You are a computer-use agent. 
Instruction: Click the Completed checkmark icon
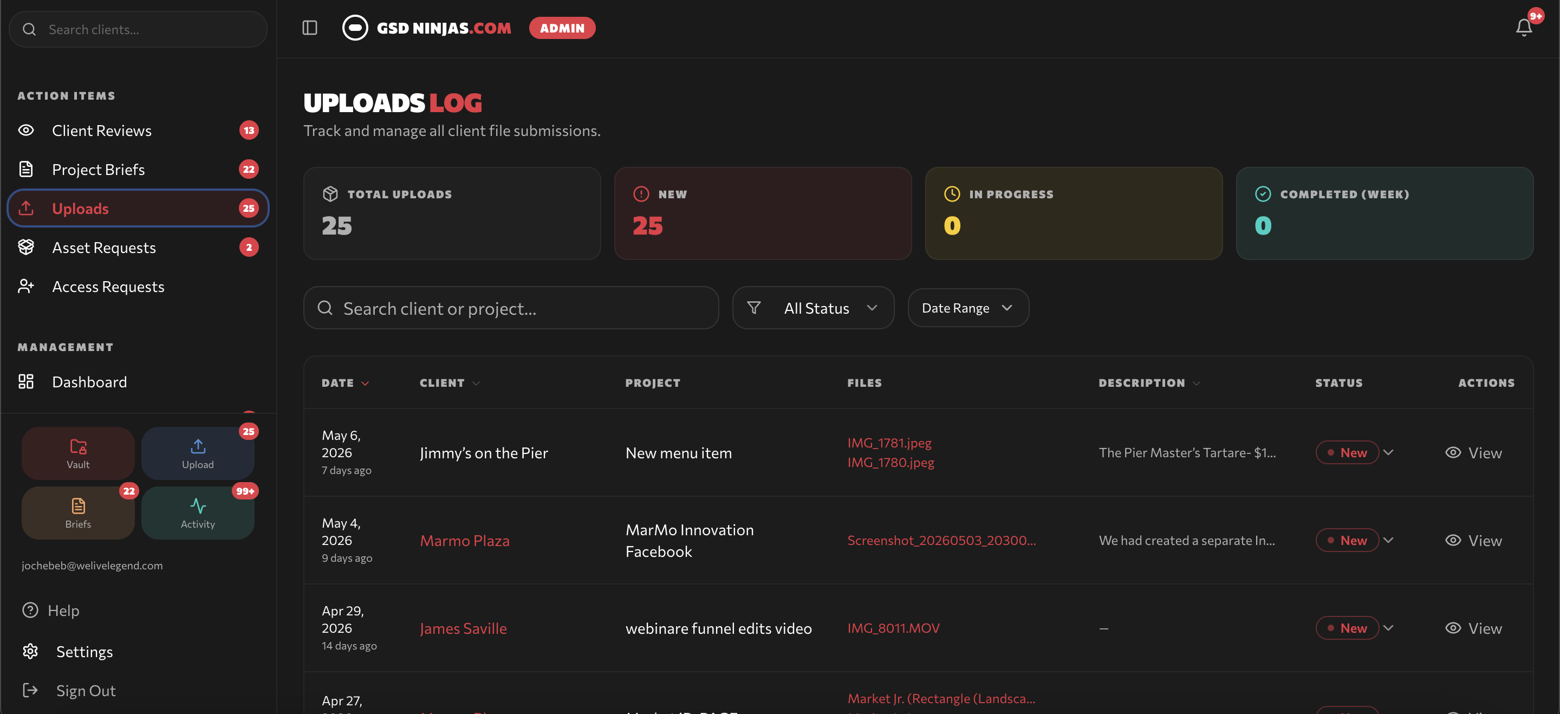click(1263, 194)
